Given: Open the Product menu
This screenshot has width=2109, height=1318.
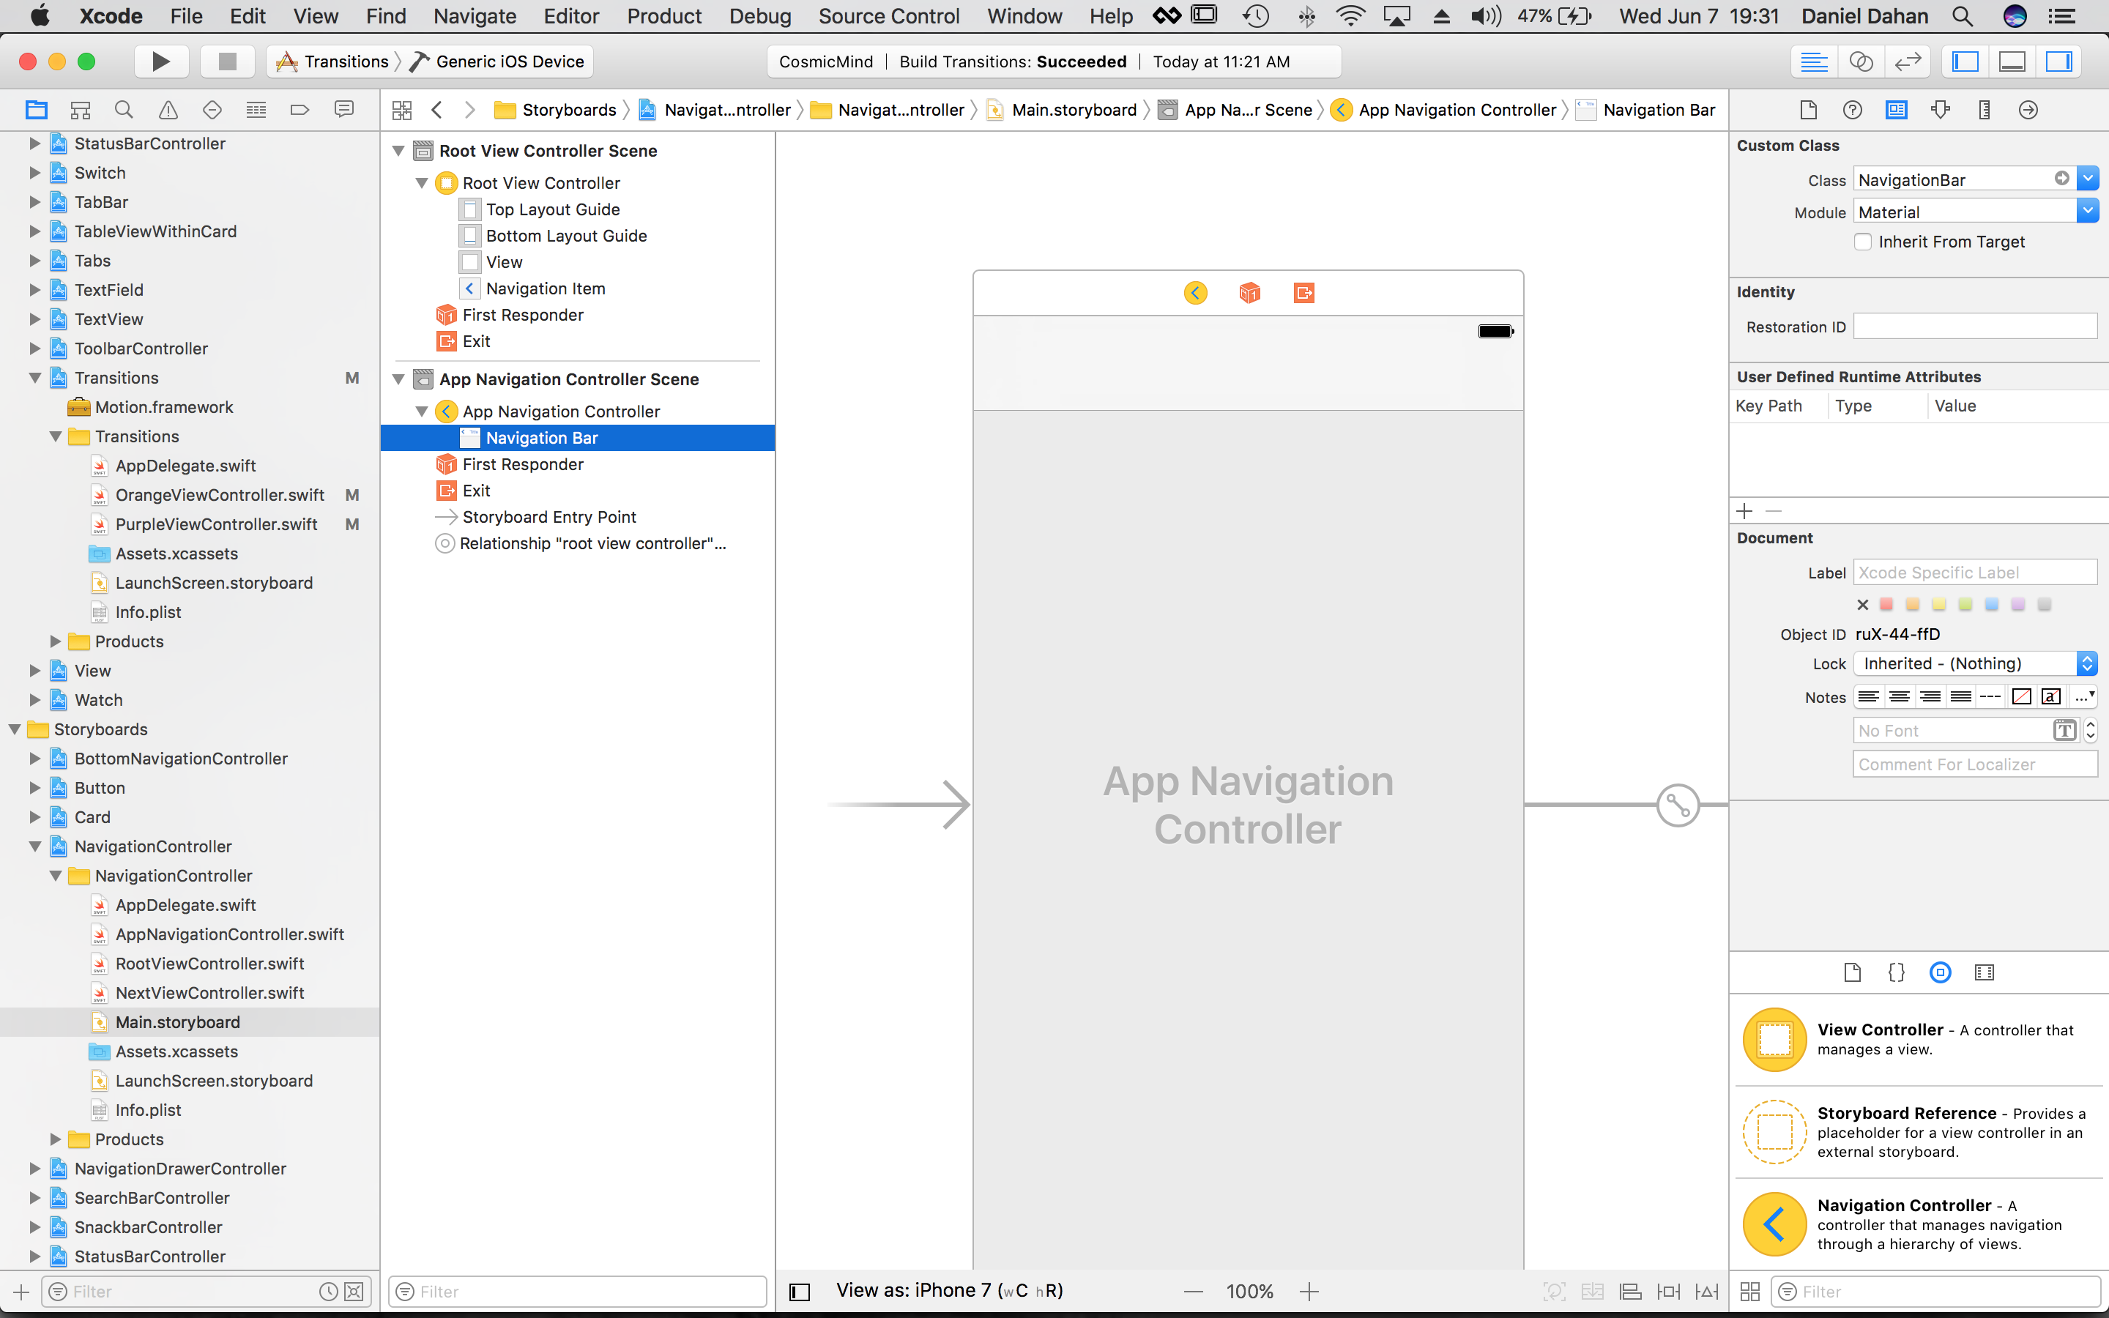Looking at the screenshot, I should click(x=664, y=15).
